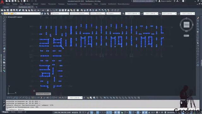Click the new drawing tab plus button
The height and width of the screenshot is (114, 202).
pyautogui.click(x=37, y=7)
